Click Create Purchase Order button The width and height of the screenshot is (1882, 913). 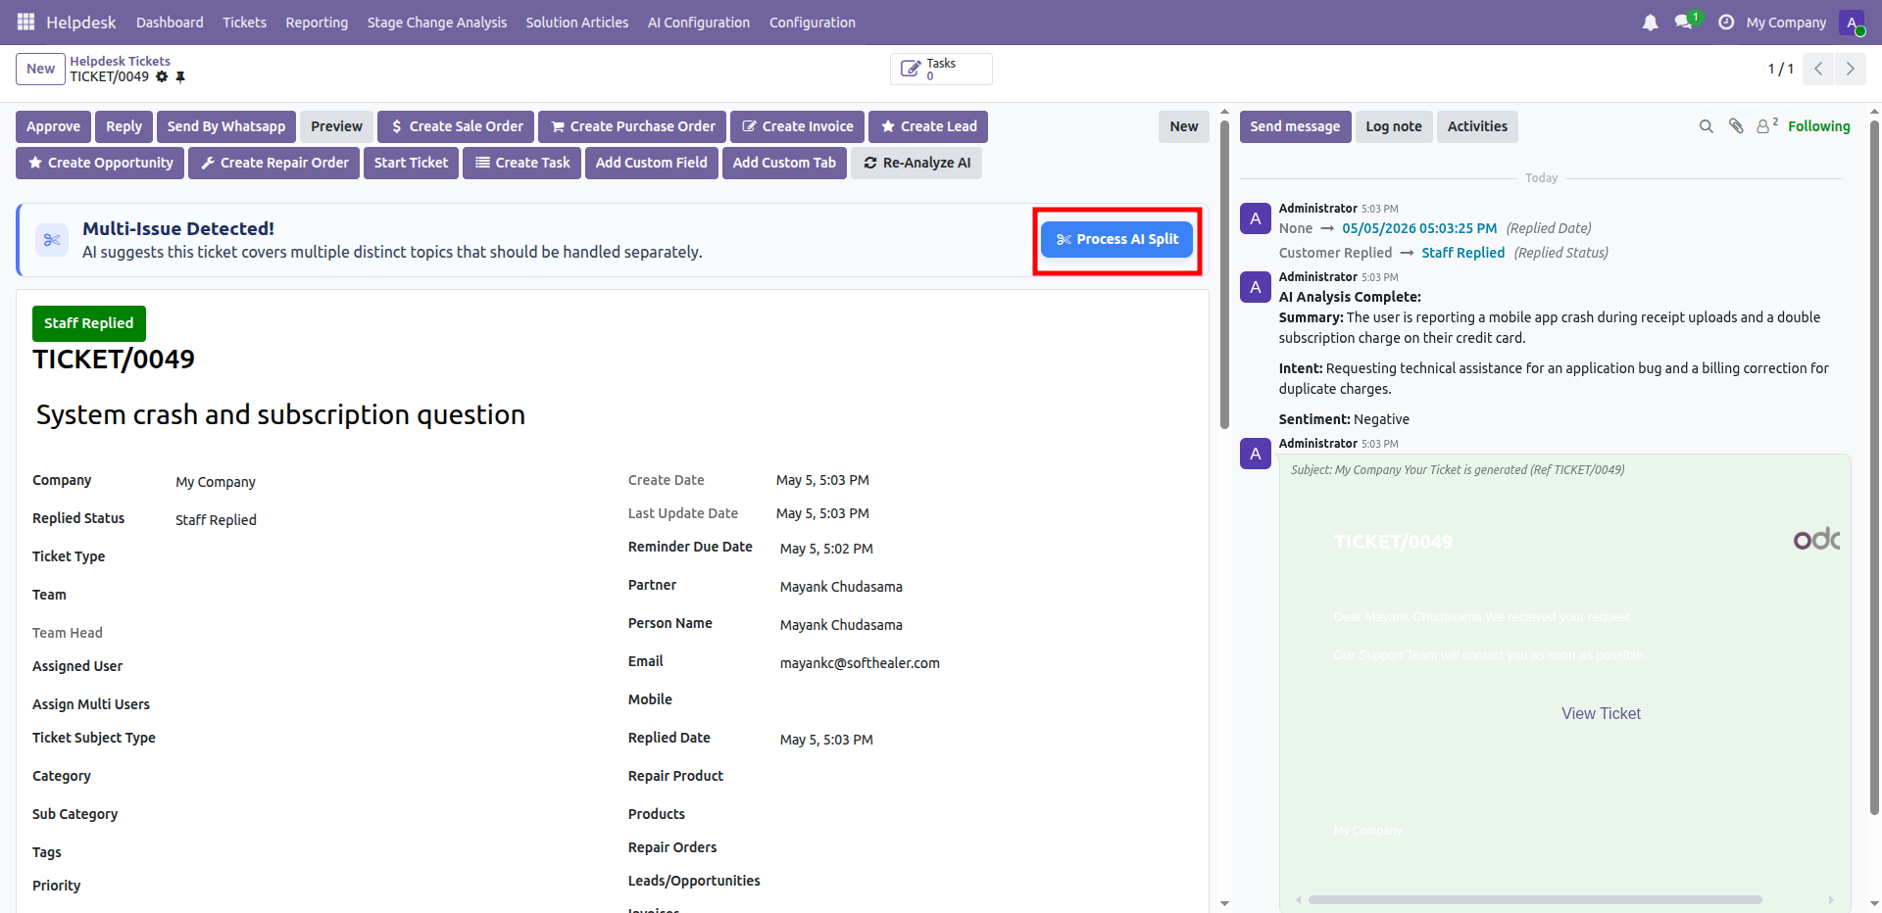632,126
